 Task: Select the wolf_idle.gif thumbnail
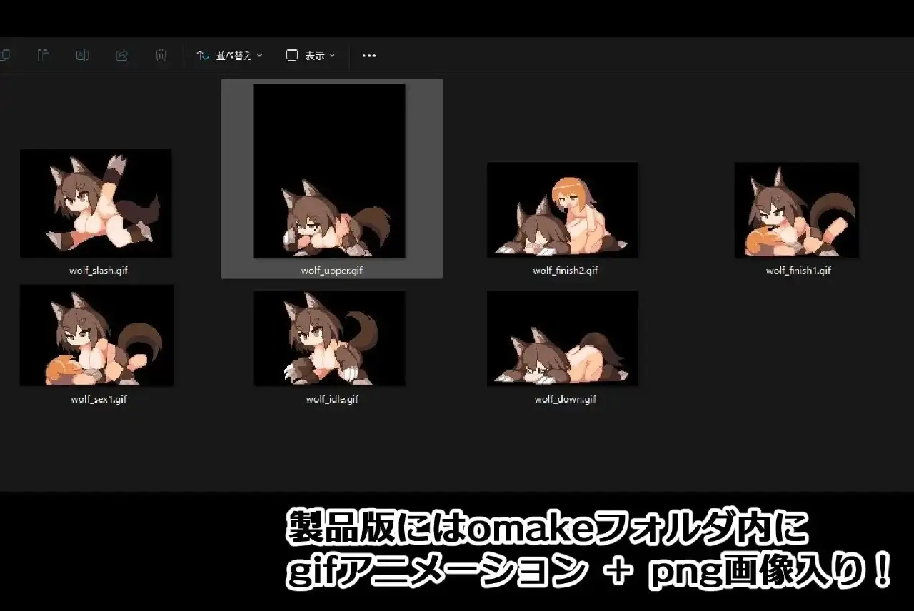coord(329,338)
